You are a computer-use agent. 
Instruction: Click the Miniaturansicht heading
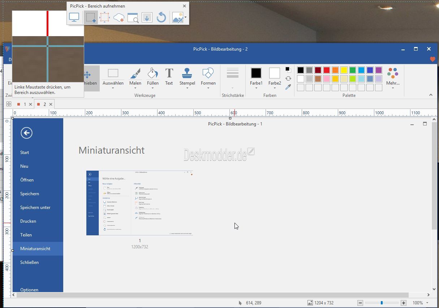pyautogui.click(x=112, y=150)
